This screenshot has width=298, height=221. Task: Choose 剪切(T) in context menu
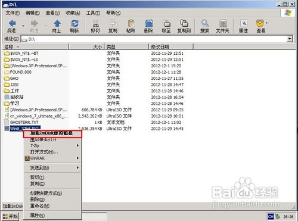(x=52, y=178)
